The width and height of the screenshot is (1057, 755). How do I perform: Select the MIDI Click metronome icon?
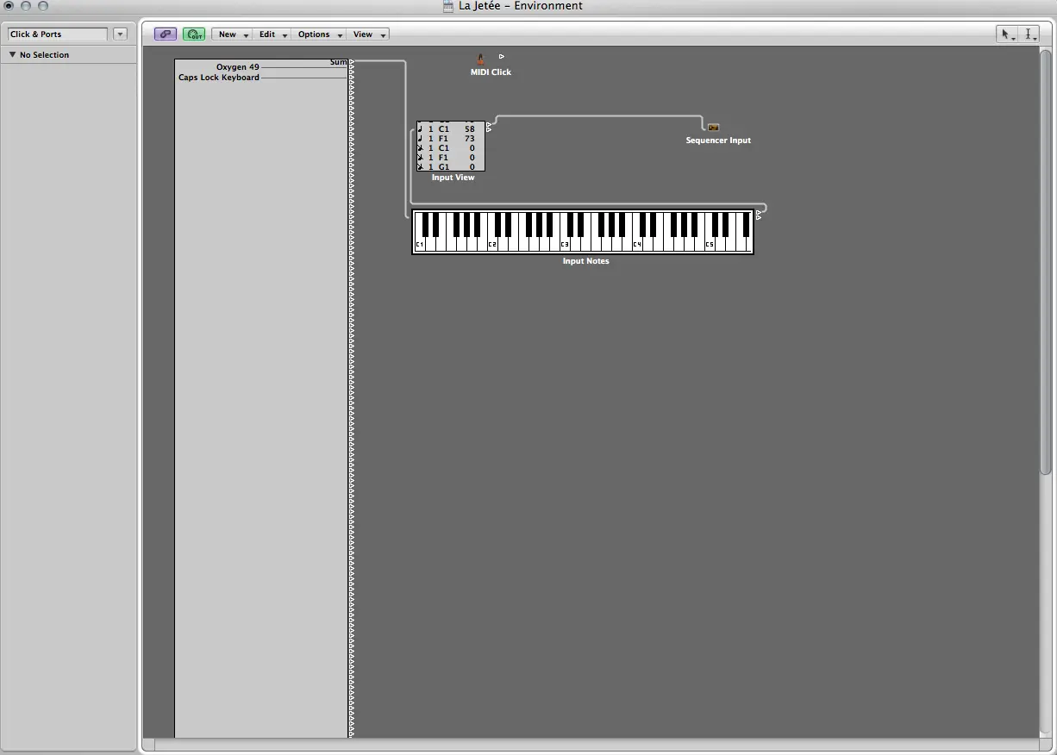(481, 59)
